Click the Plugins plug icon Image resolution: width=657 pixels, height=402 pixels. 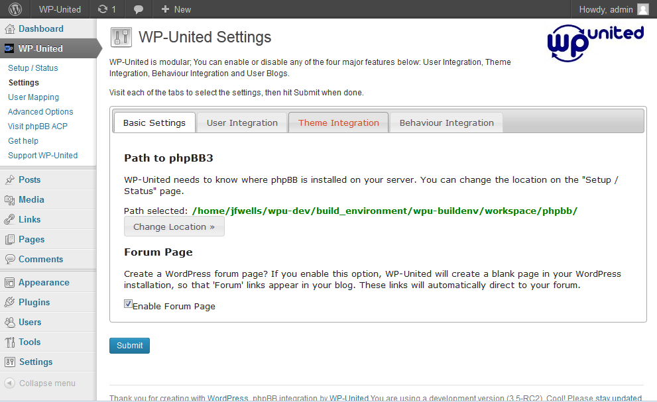tap(10, 303)
